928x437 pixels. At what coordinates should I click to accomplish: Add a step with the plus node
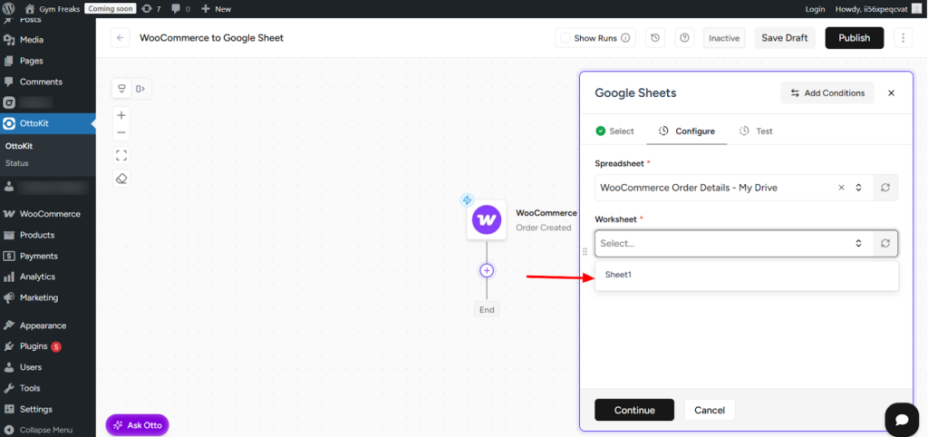tap(487, 270)
